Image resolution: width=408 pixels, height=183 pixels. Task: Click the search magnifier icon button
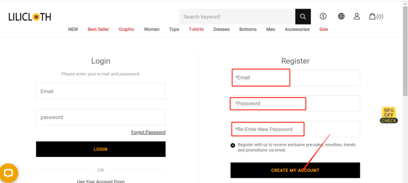point(303,17)
